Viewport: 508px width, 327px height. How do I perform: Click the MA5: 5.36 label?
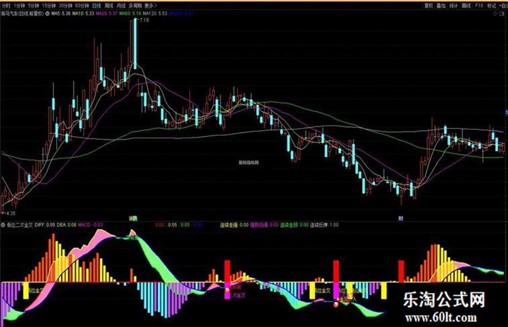tap(61, 13)
